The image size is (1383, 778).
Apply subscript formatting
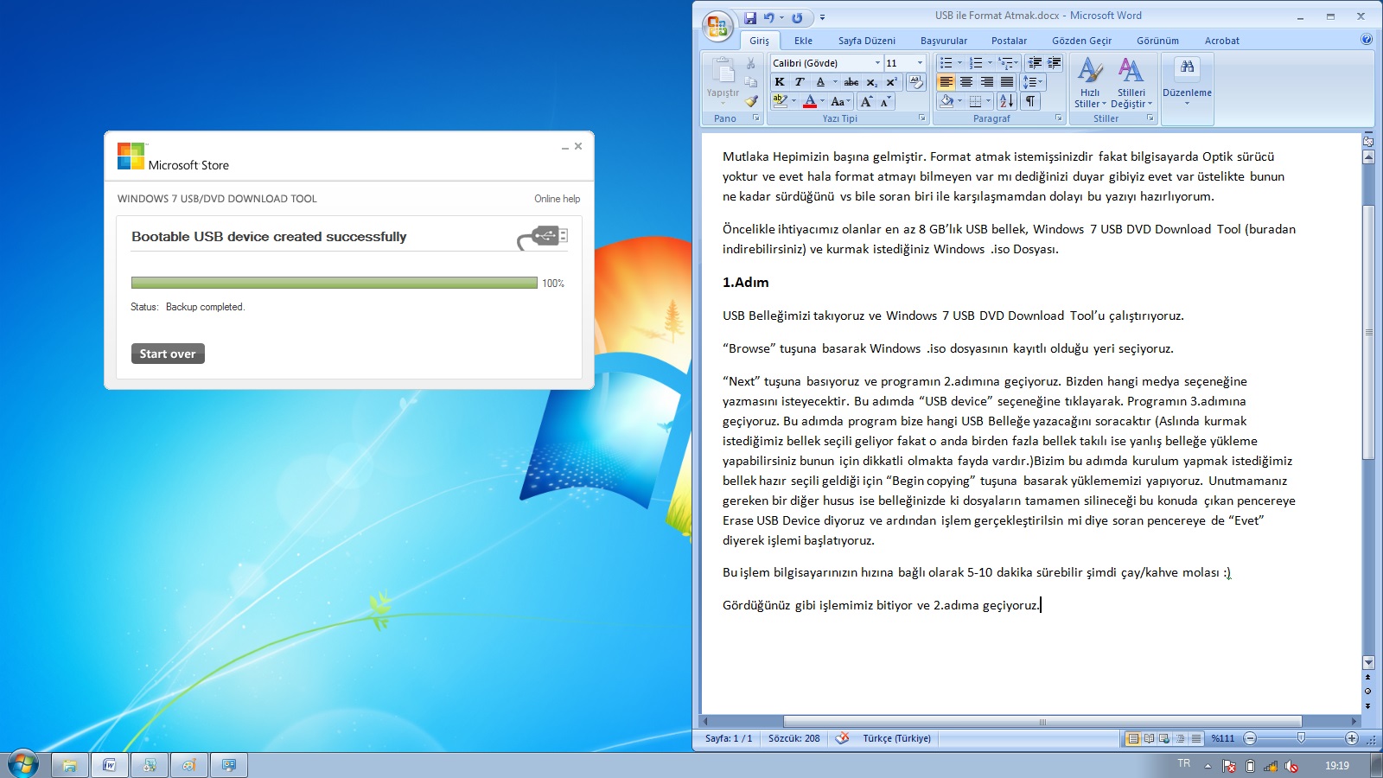(872, 82)
